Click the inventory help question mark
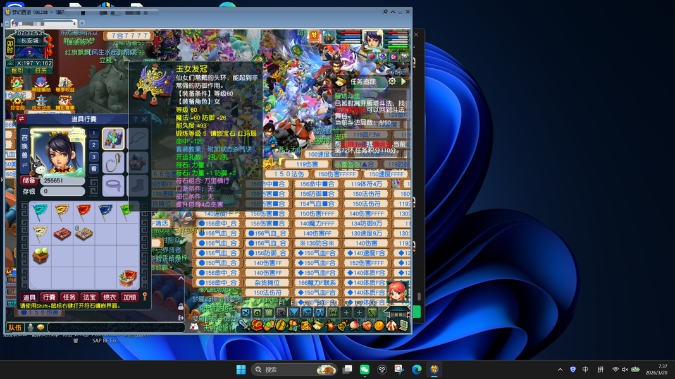 135,119
